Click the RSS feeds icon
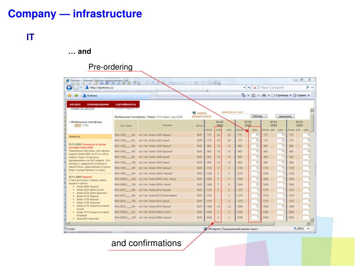355x266 pixels. coord(254,95)
